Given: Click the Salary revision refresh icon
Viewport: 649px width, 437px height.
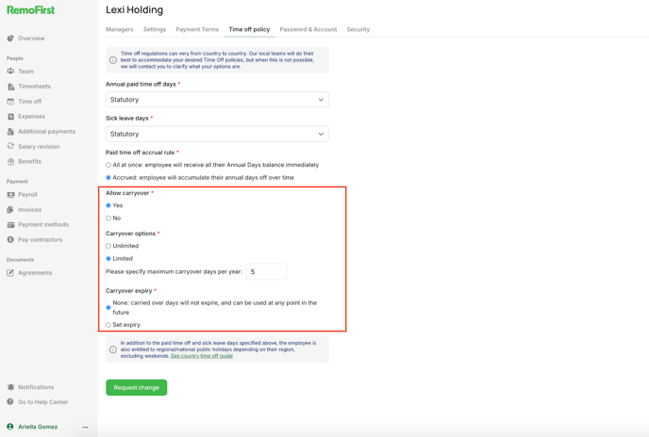Looking at the screenshot, I should click(x=10, y=146).
